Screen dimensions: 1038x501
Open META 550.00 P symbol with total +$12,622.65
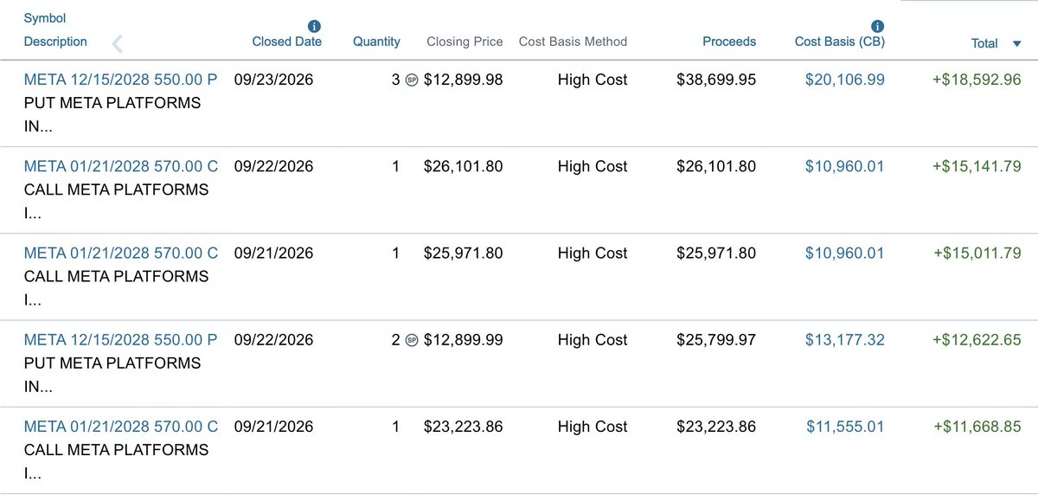point(121,339)
